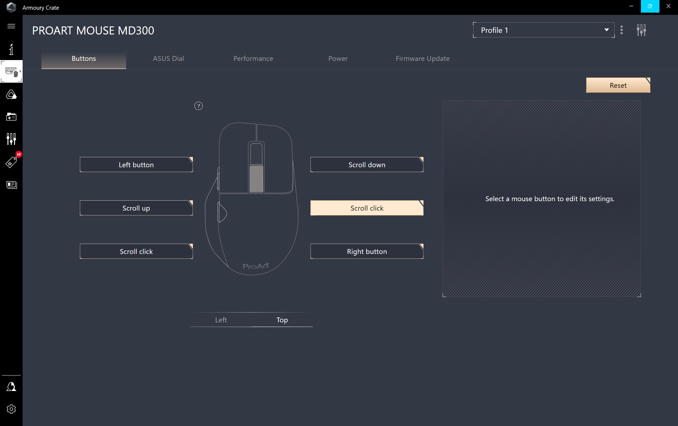Open the three-dot profile options menu

[x=621, y=30]
